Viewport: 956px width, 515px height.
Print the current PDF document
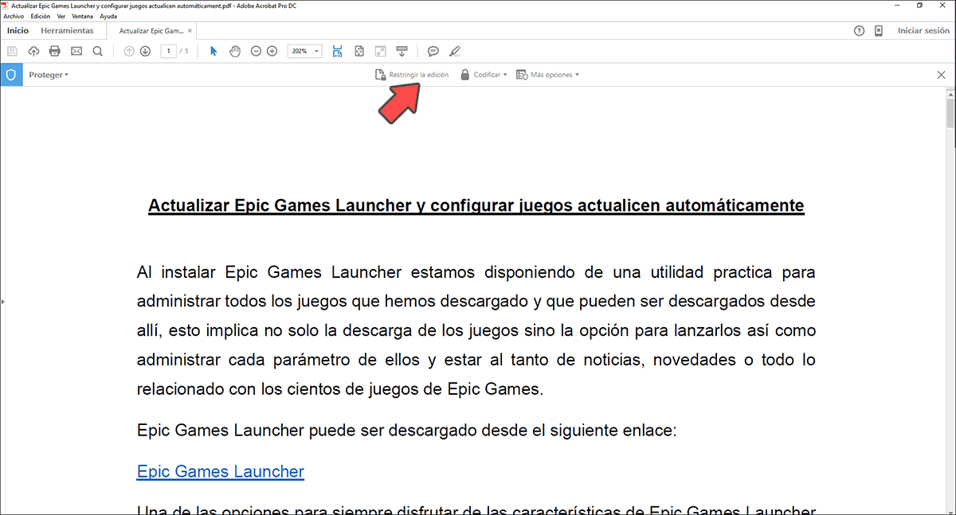click(54, 51)
